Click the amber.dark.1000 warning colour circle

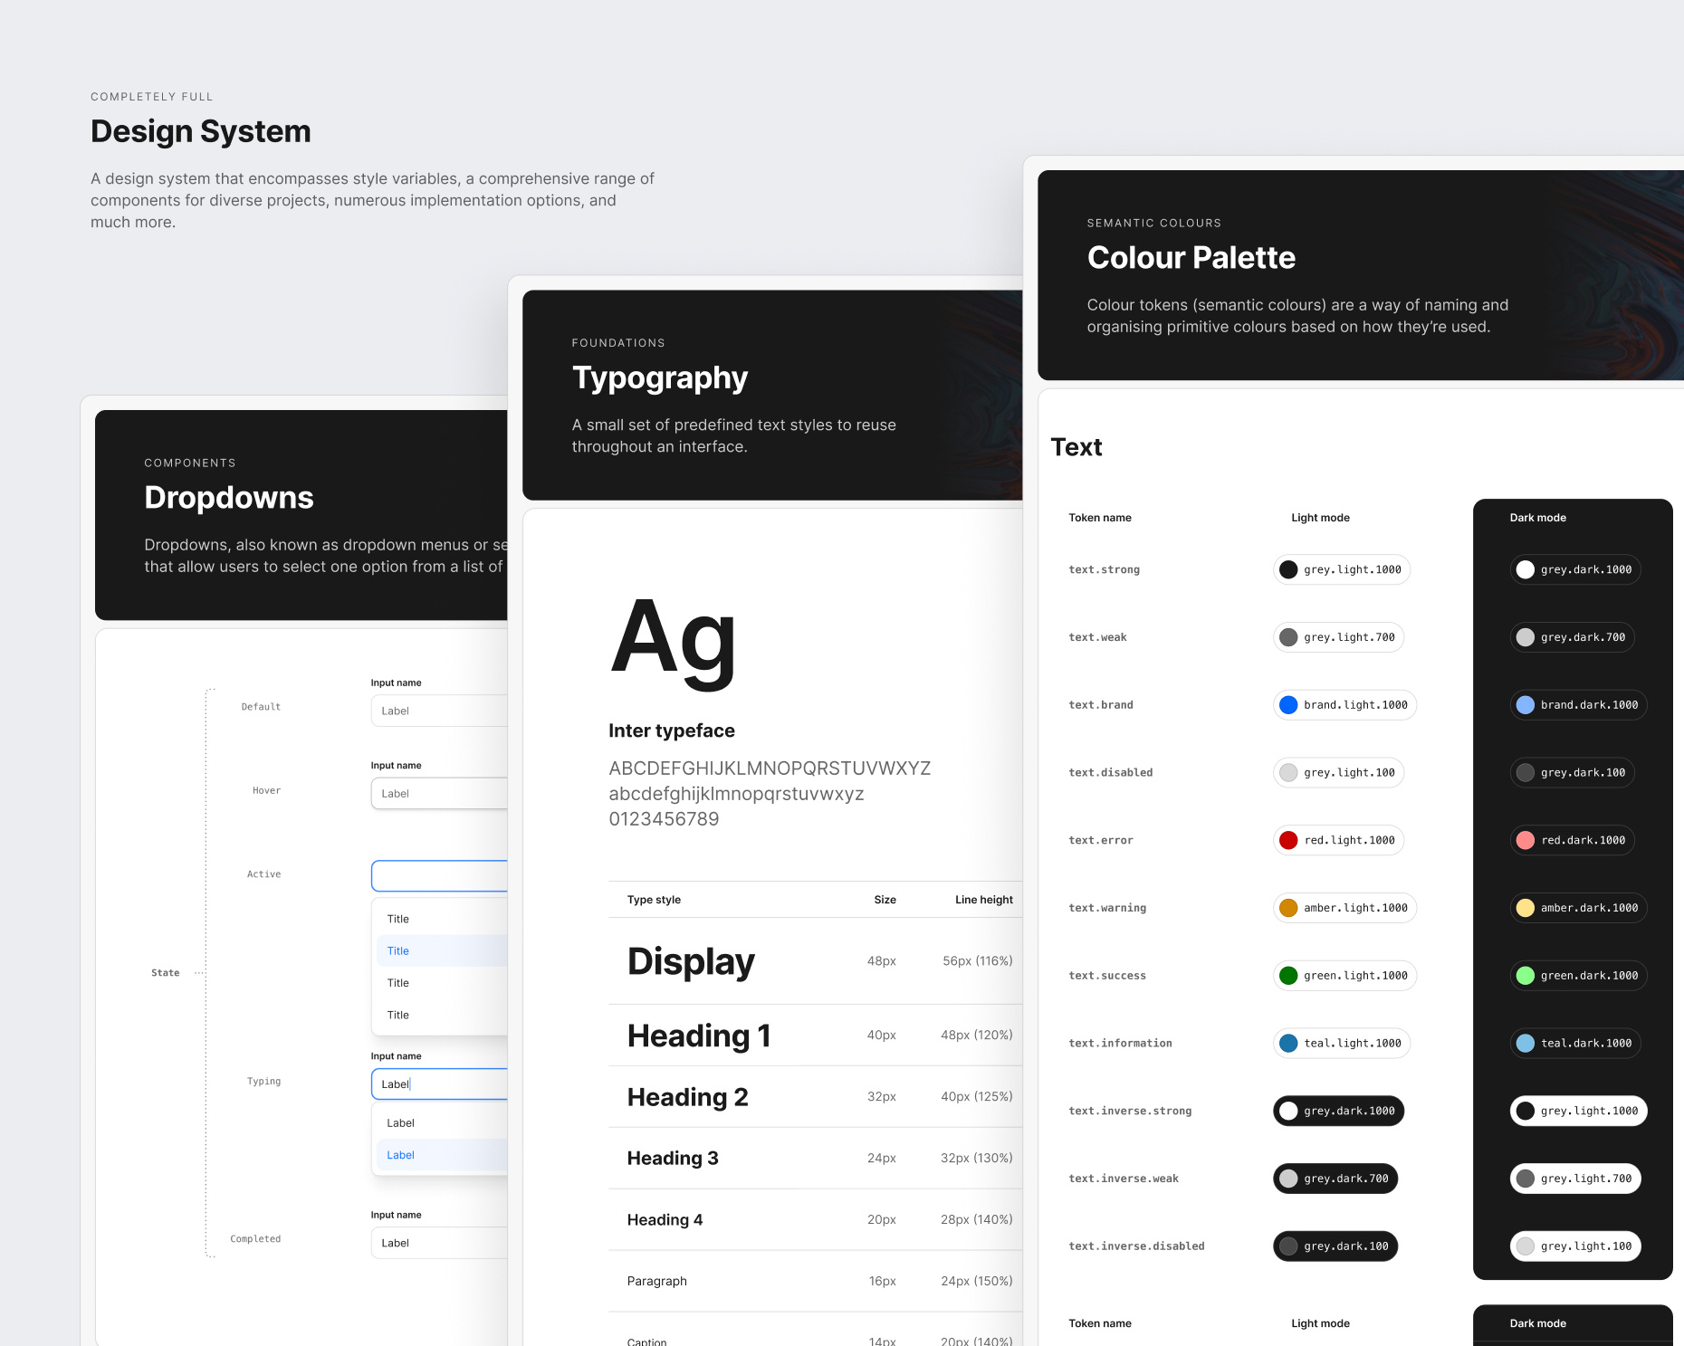click(x=1525, y=908)
